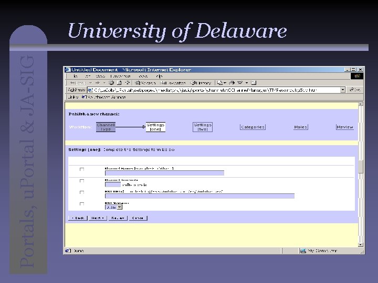Click the page icon in address bar

[90, 90]
